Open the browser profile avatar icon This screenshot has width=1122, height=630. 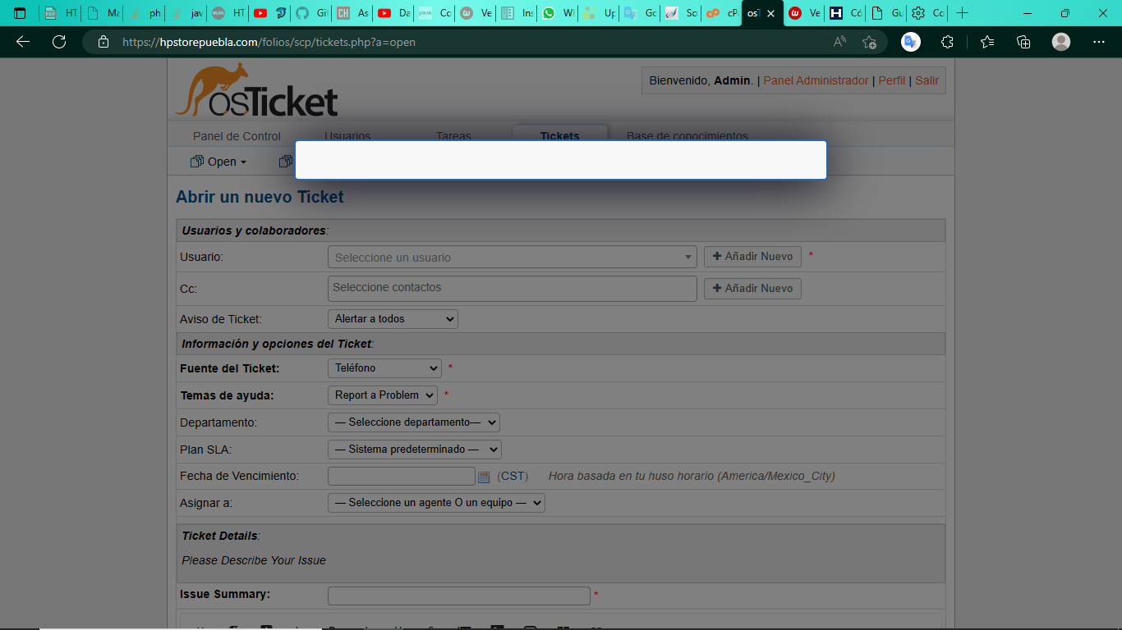pyautogui.click(x=1061, y=42)
